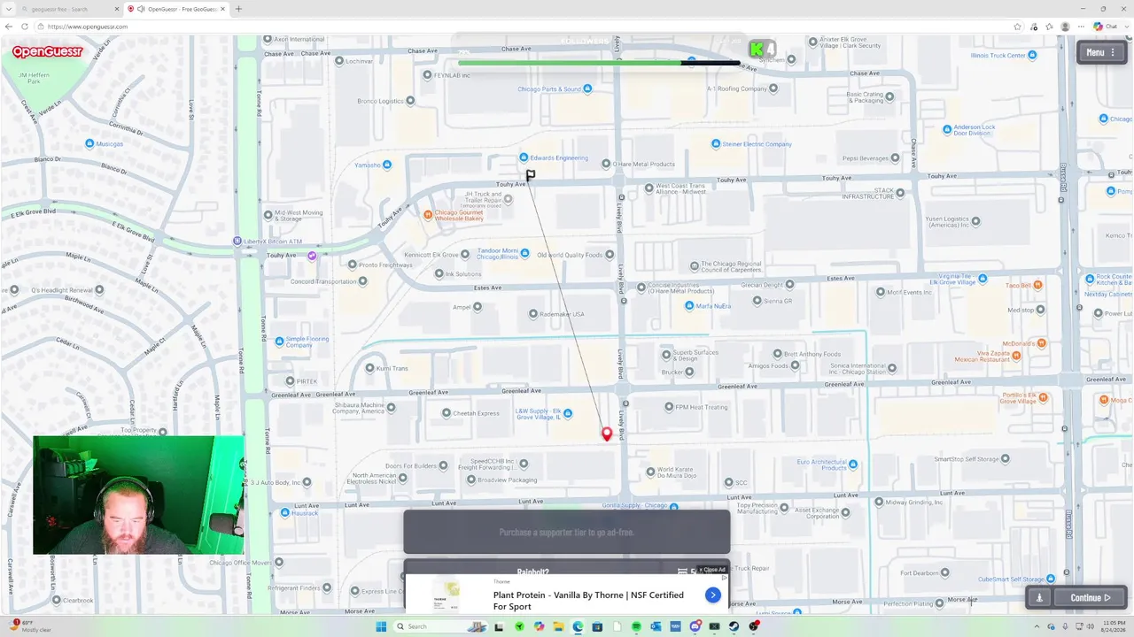Open the Plant Protein Thorne ad link
This screenshot has height=637, width=1134.
click(588, 600)
